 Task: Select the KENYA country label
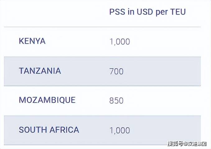(x=32, y=41)
